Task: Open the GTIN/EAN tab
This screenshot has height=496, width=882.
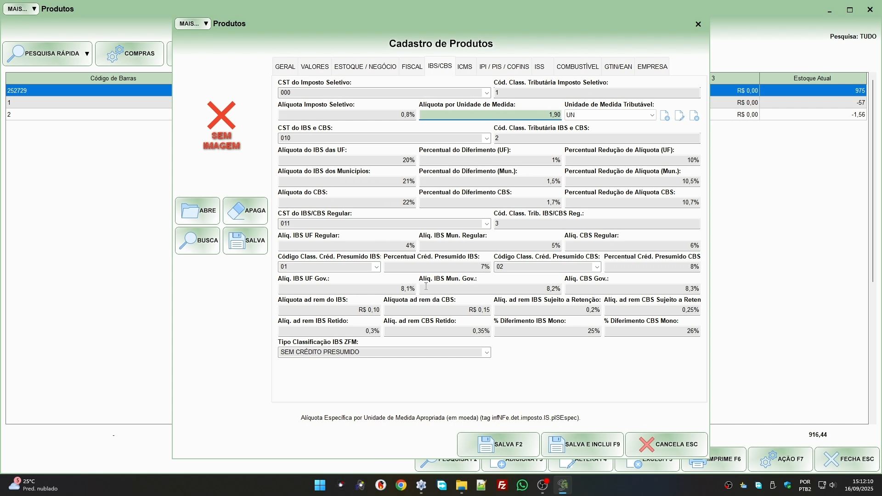Action: [618, 67]
